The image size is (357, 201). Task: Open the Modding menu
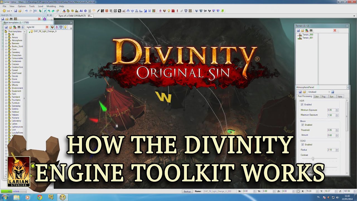click(x=51, y=6)
